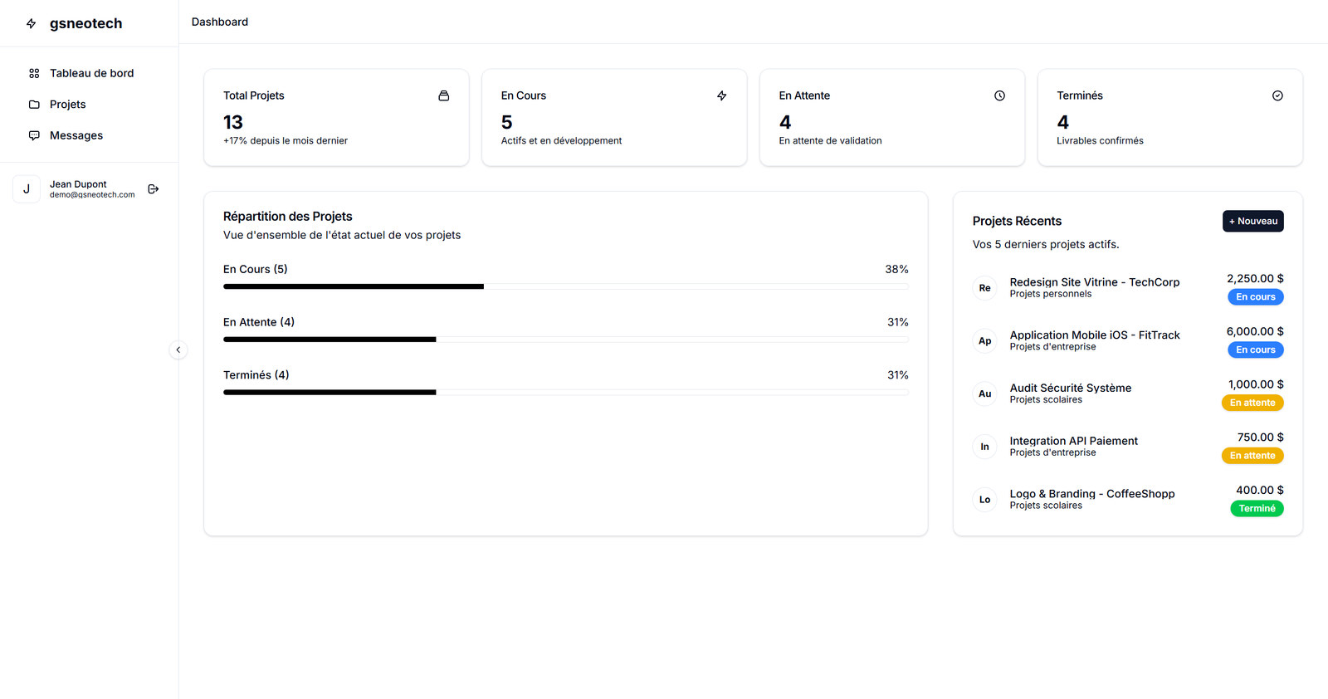
Task: Click the TechCorp En cours badge
Action: [x=1255, y=297]
